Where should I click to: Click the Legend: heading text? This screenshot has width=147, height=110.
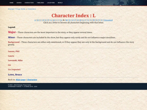tap(12, 27)
